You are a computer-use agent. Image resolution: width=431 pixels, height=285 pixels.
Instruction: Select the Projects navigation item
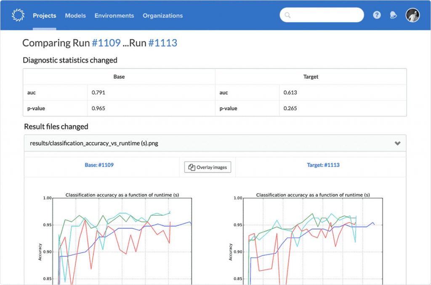pos(44,16)
